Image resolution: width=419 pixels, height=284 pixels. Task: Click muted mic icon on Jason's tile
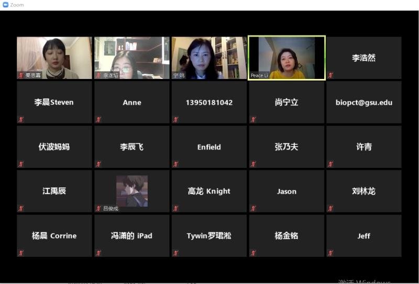(x=253, y=209)
